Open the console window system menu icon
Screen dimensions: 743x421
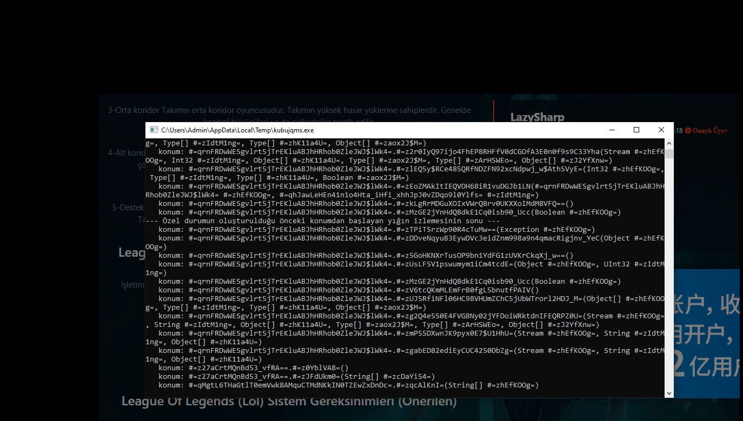pos(154,130)
